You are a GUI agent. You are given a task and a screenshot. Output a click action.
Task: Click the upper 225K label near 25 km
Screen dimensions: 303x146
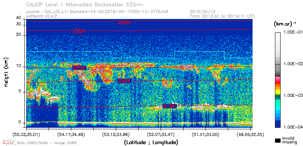pos(79,31)
